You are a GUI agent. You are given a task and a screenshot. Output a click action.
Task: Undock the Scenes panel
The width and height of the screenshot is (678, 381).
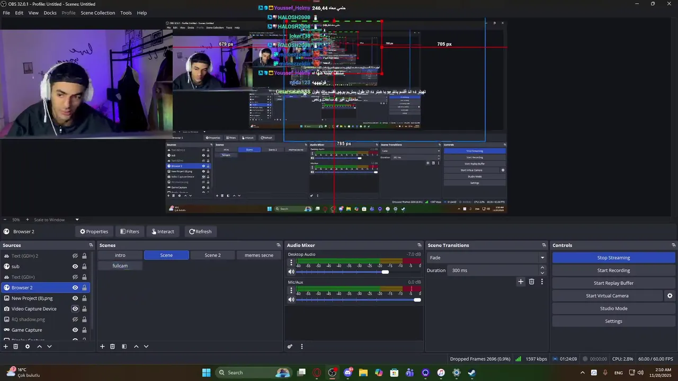pyautogui.click(x=279, y=245)
